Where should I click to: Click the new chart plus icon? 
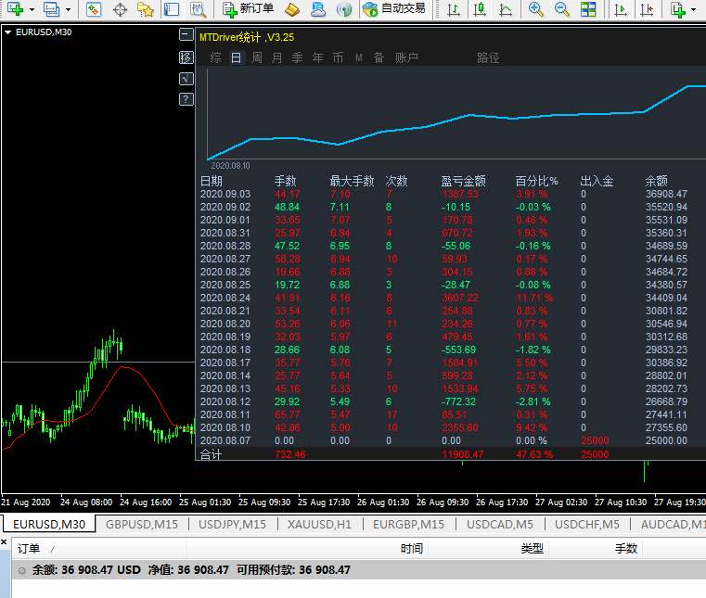[15, 8]
